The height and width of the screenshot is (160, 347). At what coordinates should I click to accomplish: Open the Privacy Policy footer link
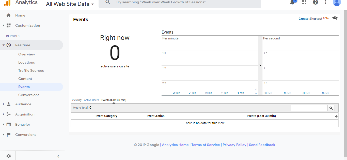(234, 145)
